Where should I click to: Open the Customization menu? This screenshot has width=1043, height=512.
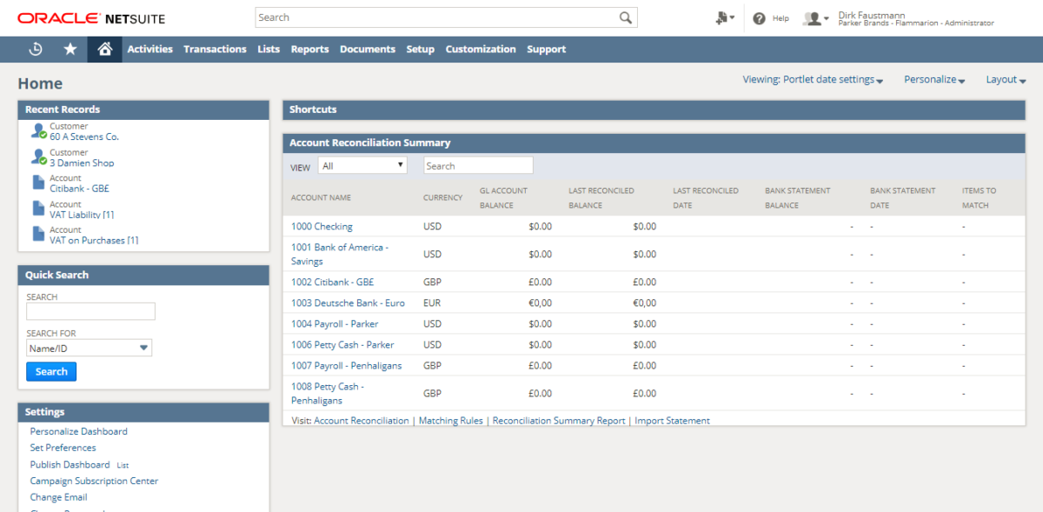click(x=481, y=50)
